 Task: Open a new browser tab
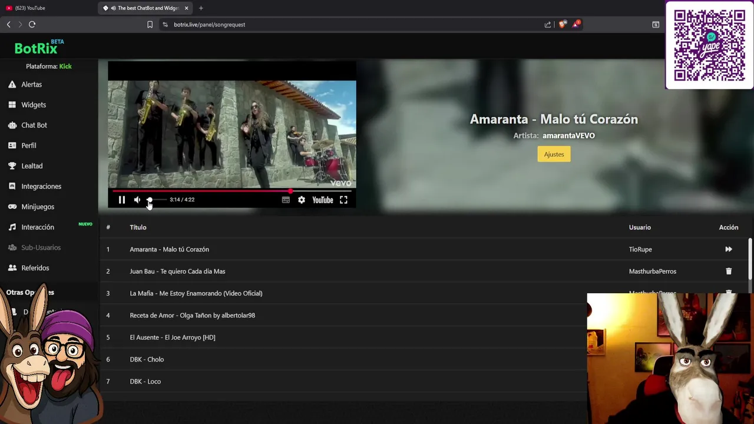click(x=201, y=8)
